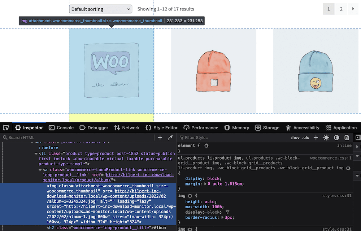The width and height of the screenshot is (361, 231).
Task: Add a new CSS rule
Action: [316, 138]
